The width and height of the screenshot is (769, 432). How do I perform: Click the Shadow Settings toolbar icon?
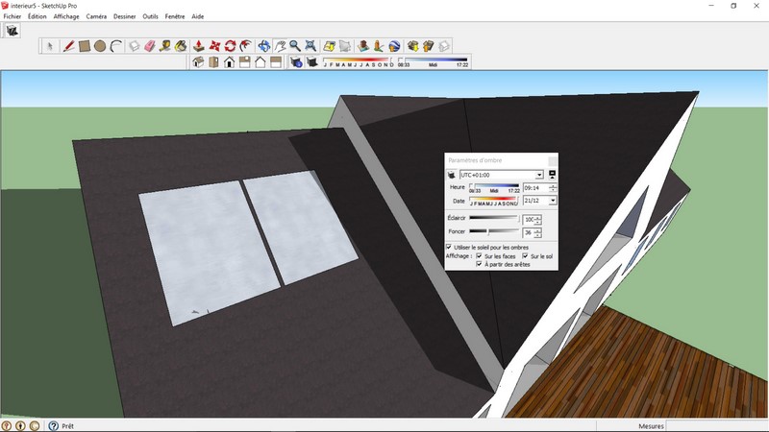(296, 62)
